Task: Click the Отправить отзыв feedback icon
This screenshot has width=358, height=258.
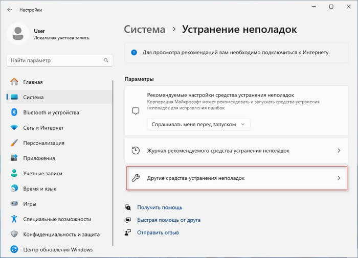Action: 128,232
